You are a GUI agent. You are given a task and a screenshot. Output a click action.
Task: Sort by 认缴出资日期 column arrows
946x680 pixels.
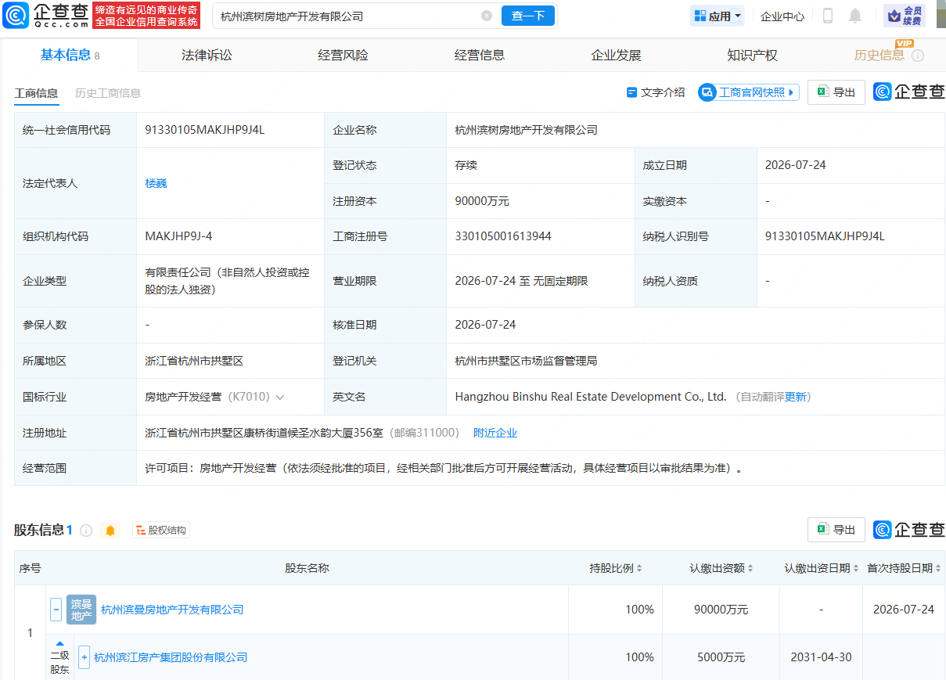[856, 568]
